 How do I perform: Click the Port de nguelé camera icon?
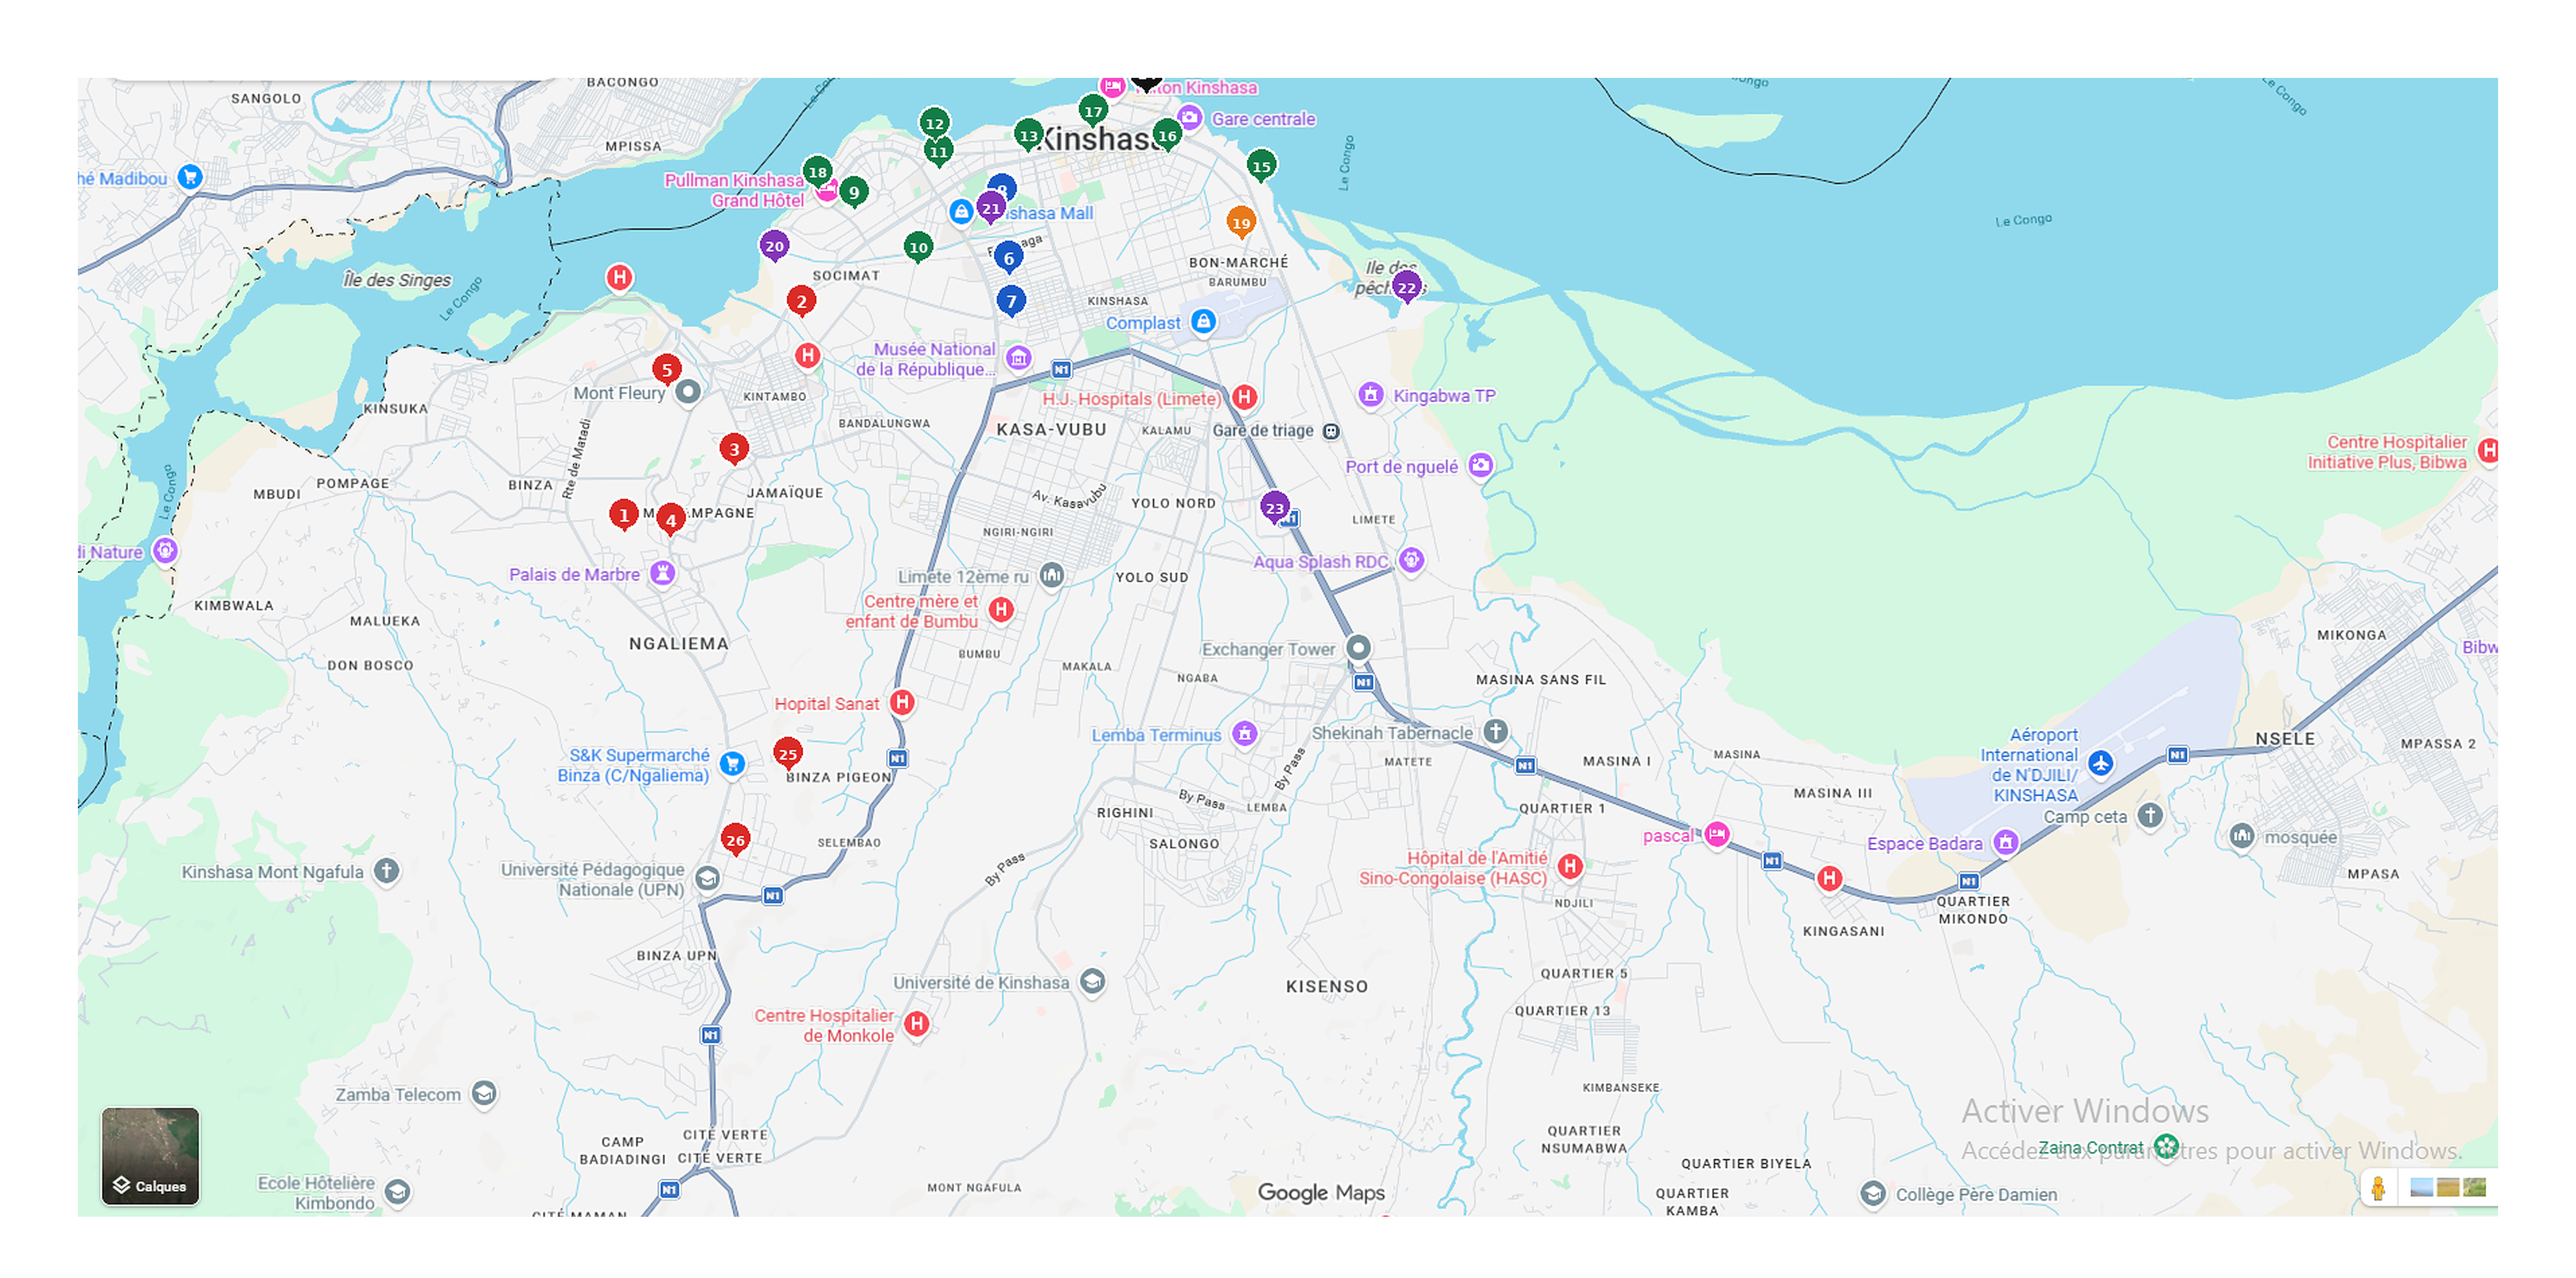click(1481, 465)
